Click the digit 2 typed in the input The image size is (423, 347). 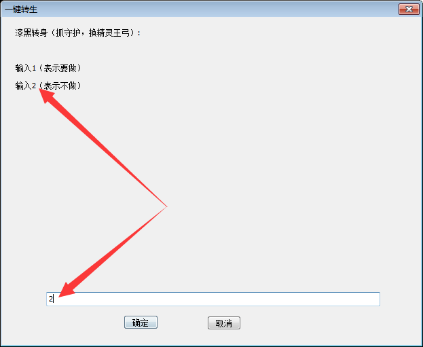tap(51, 299)
